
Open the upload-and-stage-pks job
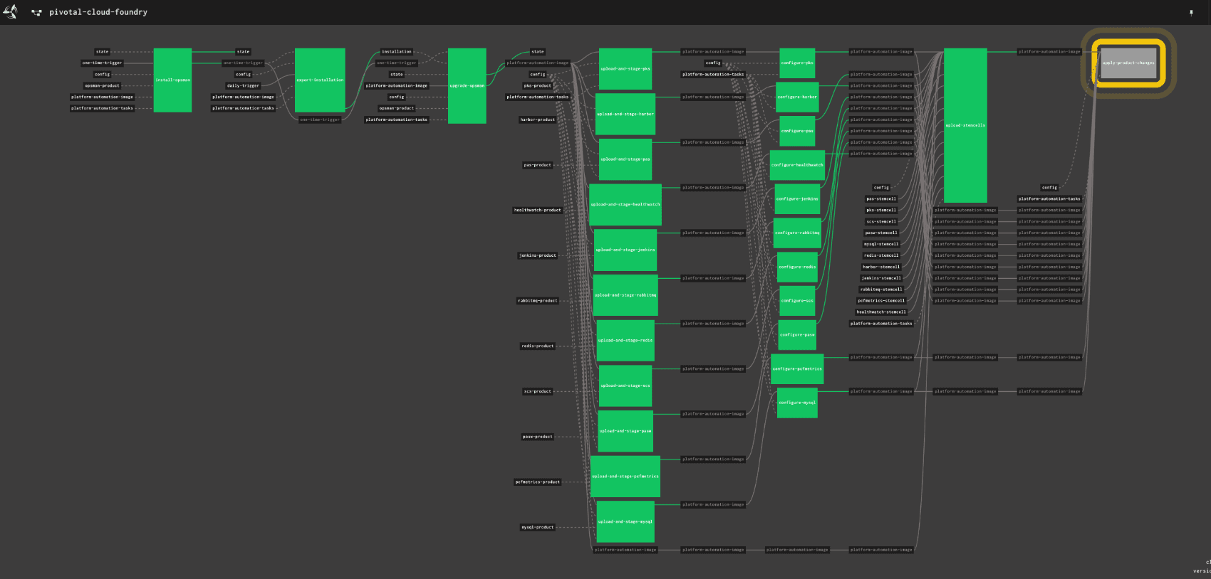pos(625,69)
